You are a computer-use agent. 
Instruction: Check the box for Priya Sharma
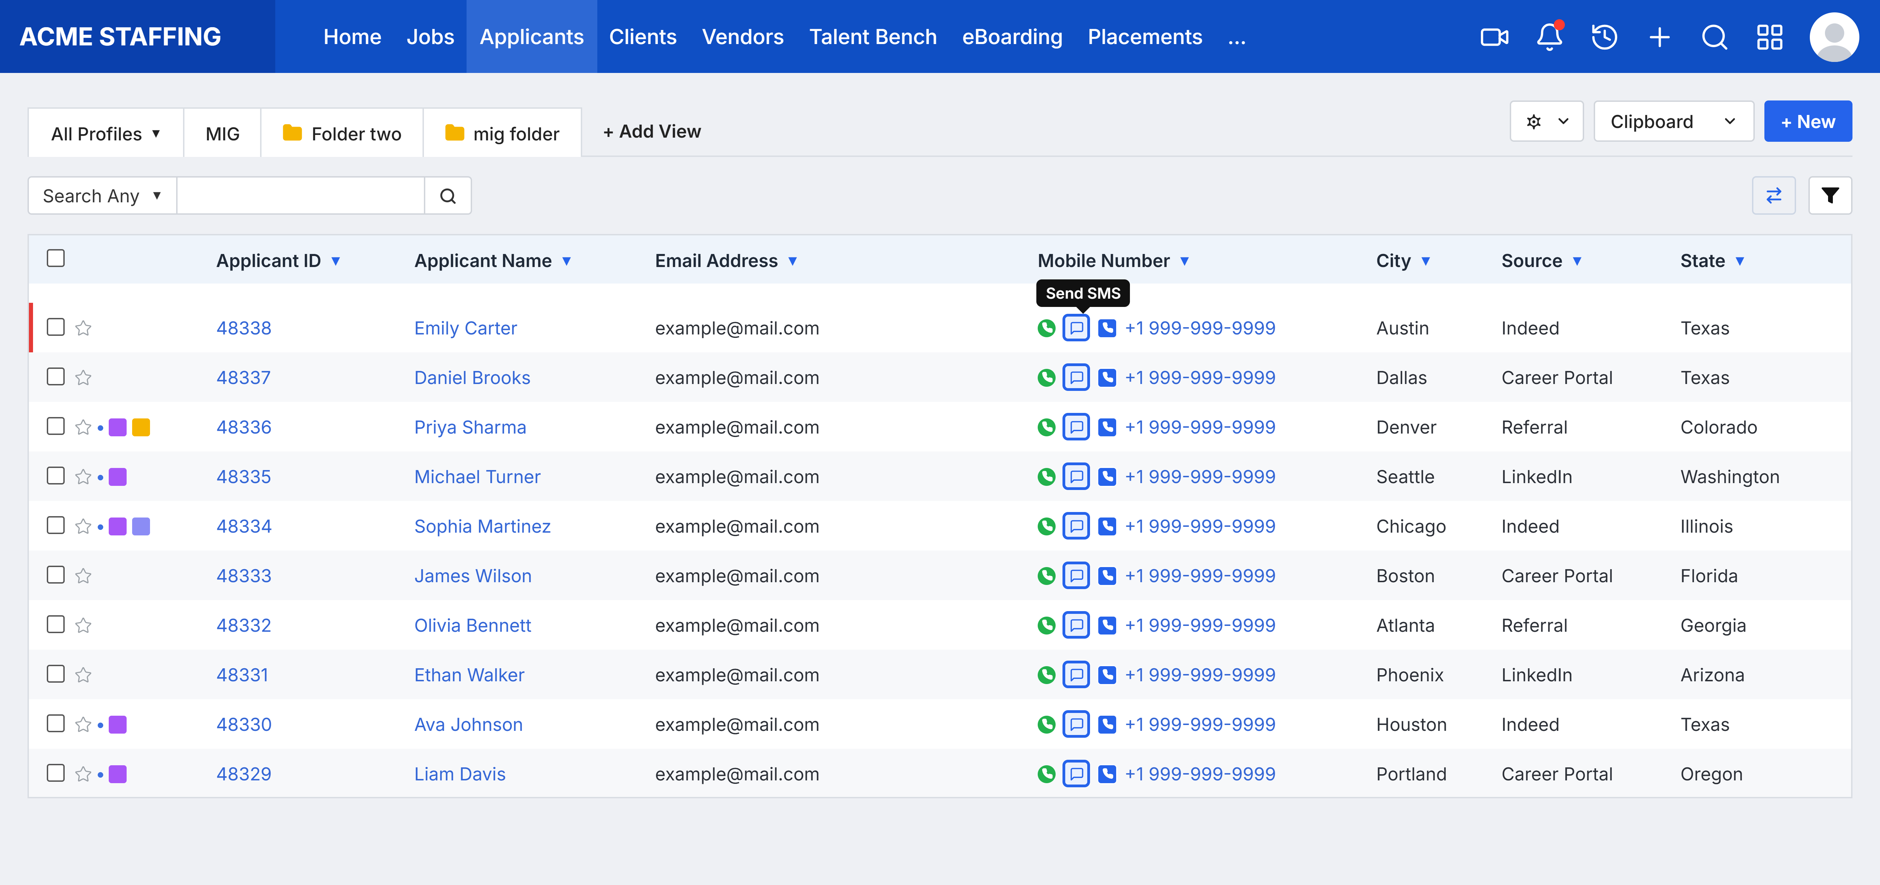(55, 426)
